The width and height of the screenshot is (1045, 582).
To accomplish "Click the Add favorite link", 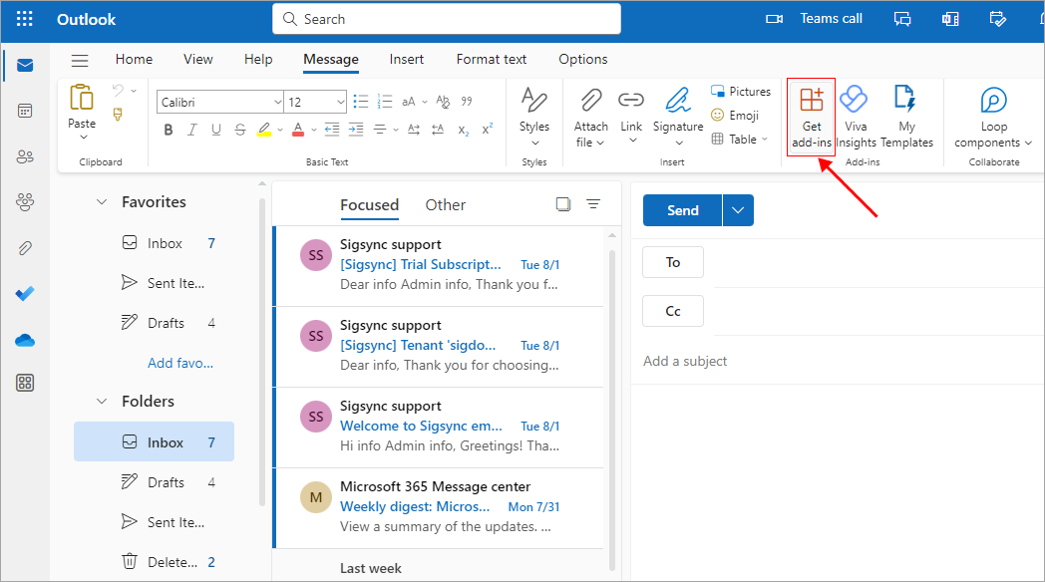I will pos(180,363).
